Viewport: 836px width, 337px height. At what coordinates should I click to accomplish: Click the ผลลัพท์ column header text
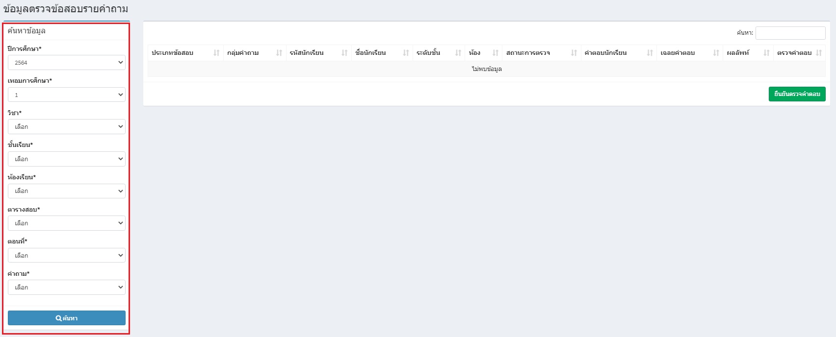pyautogui.click(x=738, y=53)
